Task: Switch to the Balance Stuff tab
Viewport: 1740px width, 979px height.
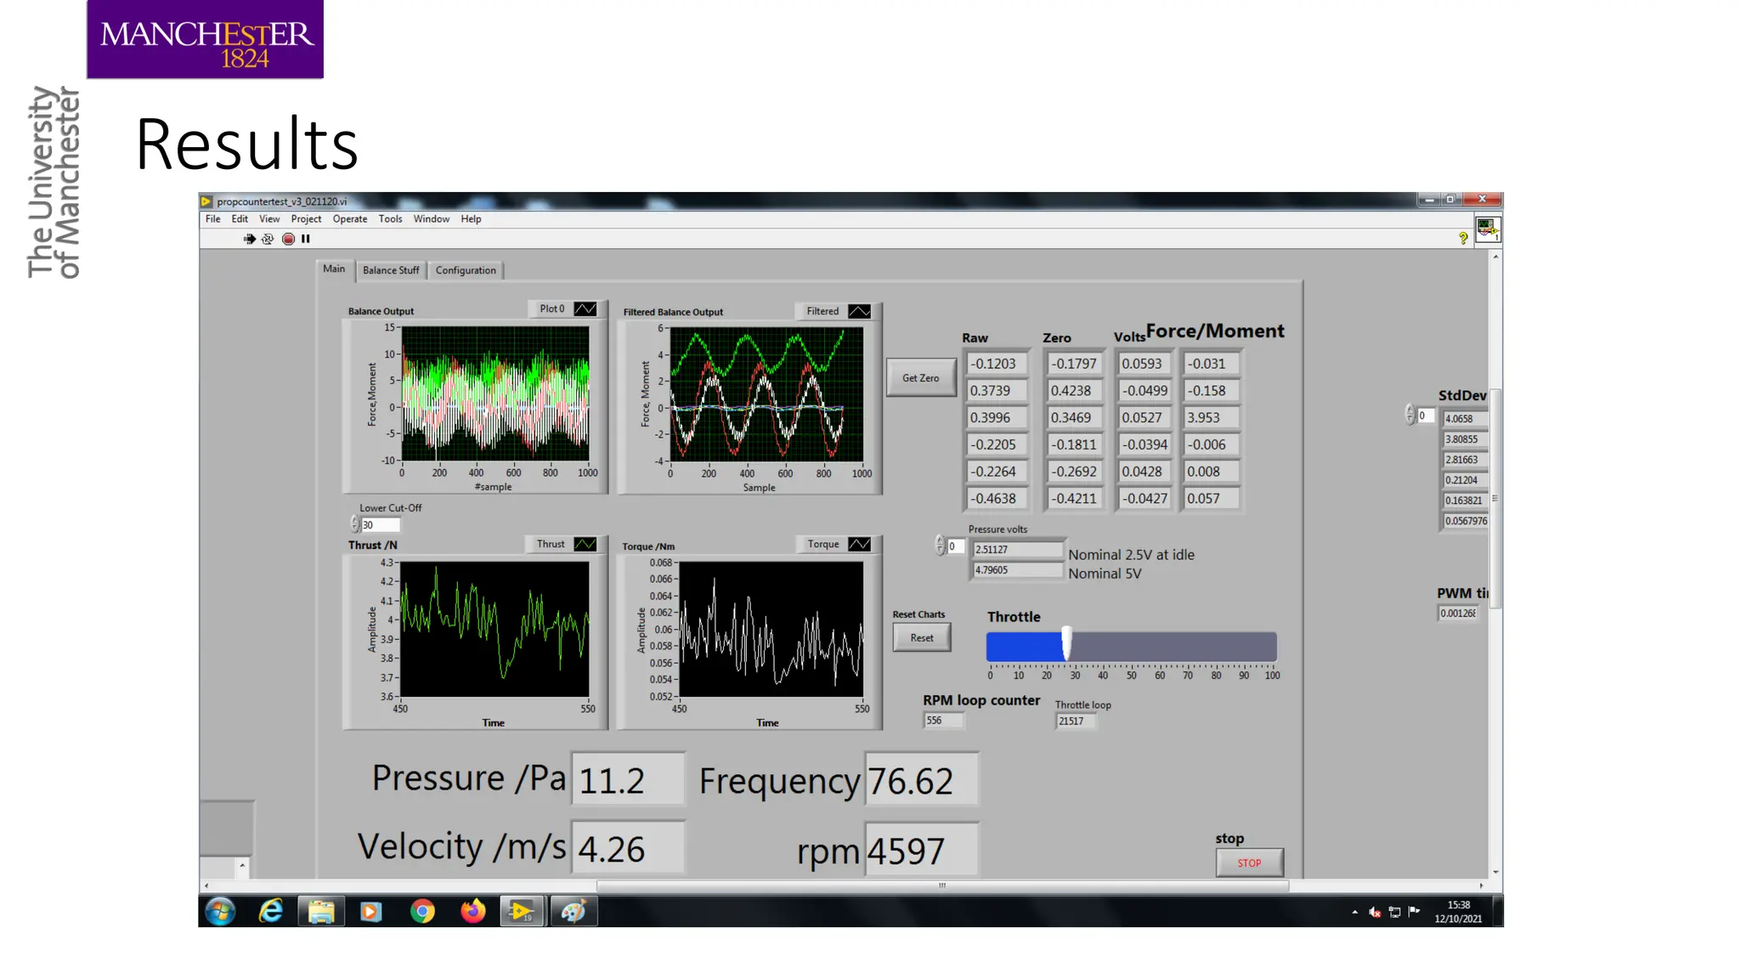Action: click(x=391, y=270)
